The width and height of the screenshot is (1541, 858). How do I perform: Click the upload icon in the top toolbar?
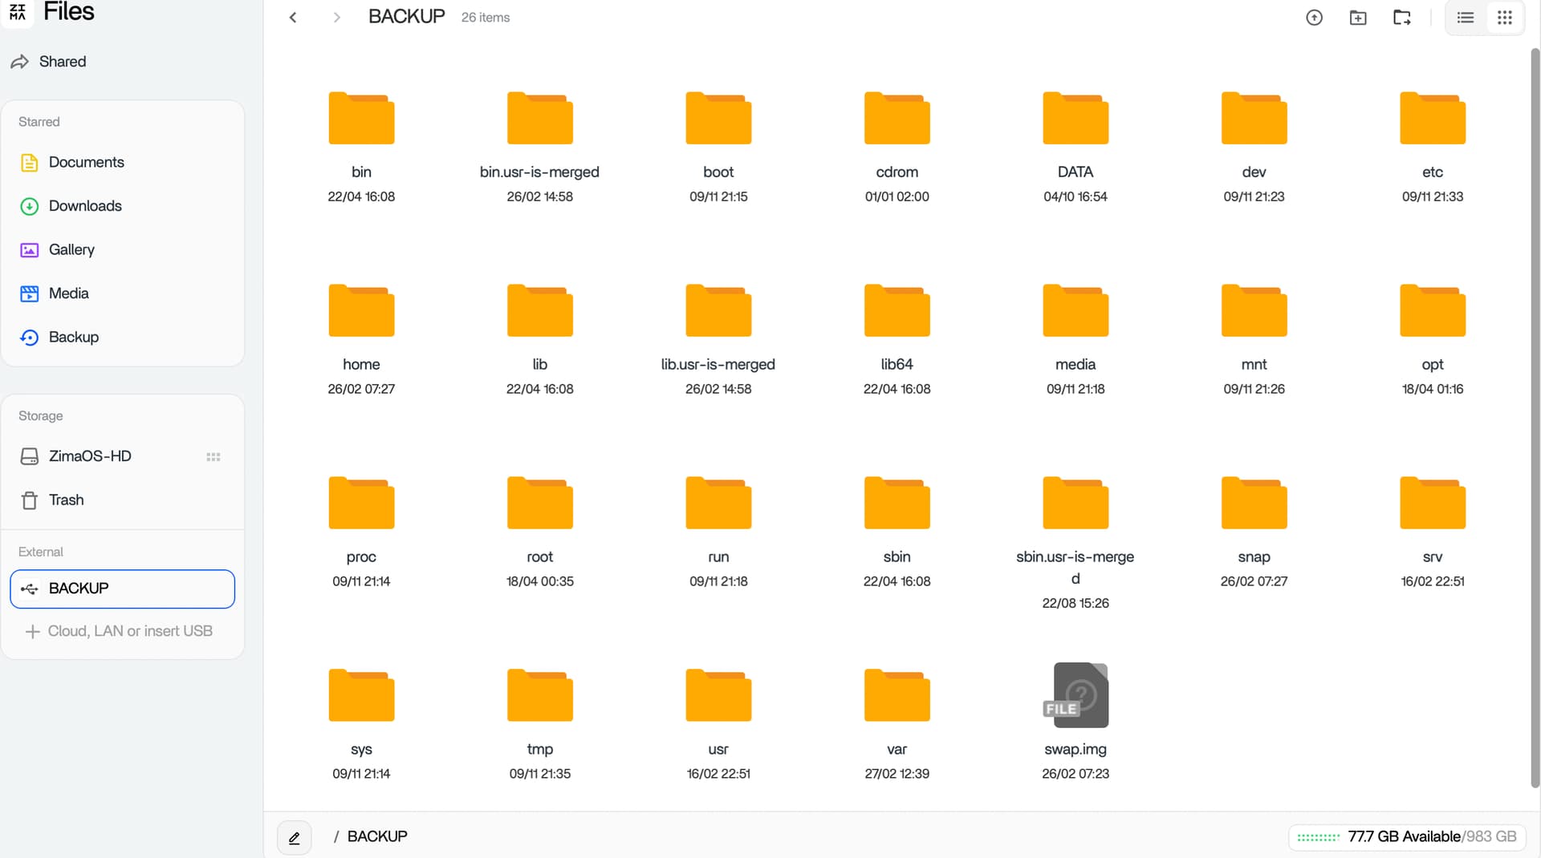[1314, 18]
